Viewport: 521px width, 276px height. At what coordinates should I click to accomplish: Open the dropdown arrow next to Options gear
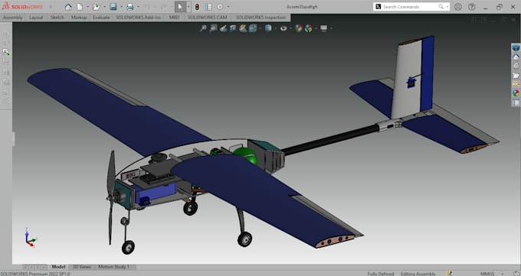tap(228, 7)
